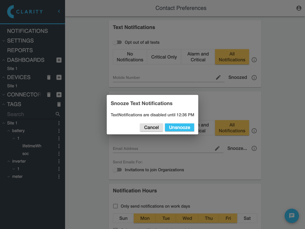Image resolution: width=305 pixels, height=229 pixels.
Task: Click the pencil icon beside Mobile Number
Action: pyautogui.click(x=218, y=78)
